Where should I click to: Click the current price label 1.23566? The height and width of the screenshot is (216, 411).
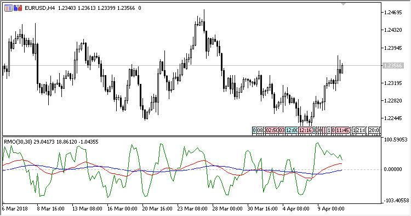pyautogui.click(x=393, y=66)
